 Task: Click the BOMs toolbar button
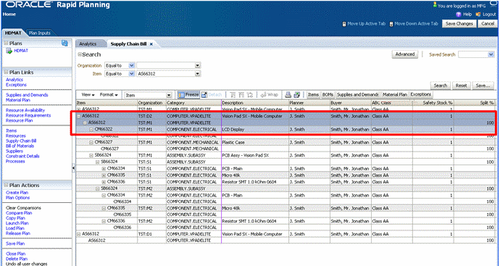pyautogui.click(x=328, y=95)
